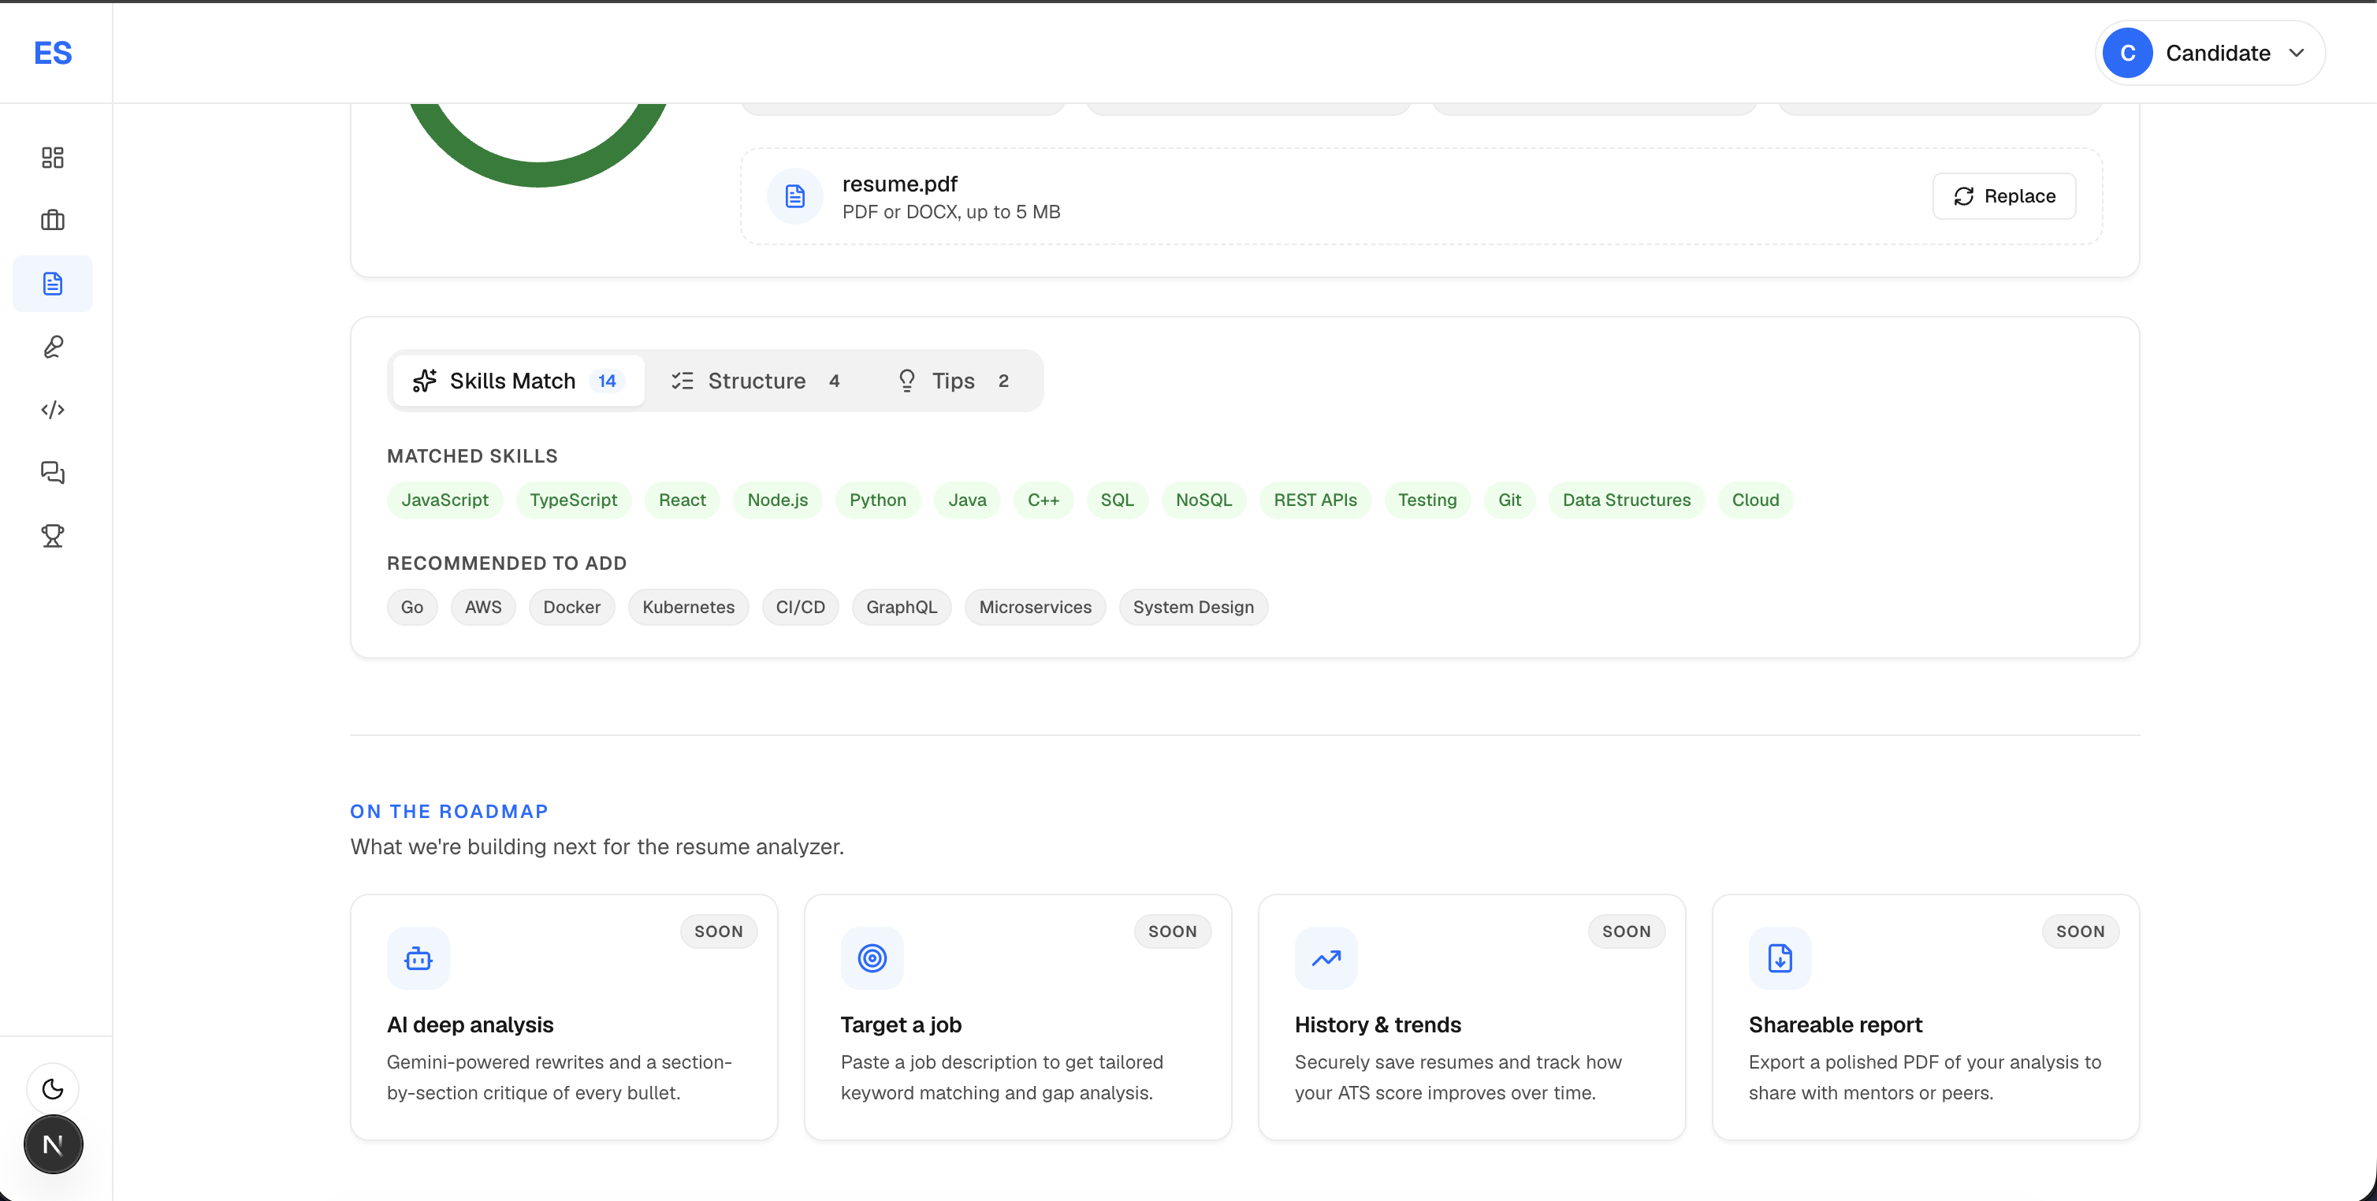Open the microphone interview icon in sidebar
This screenshot has height=1201, width=2377.
53,346
